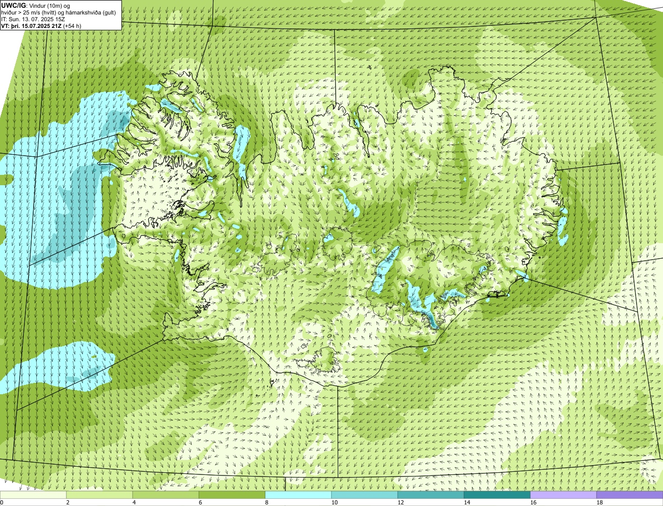Select the 2–4 m/s light green legend swatch

coord(99,495)
